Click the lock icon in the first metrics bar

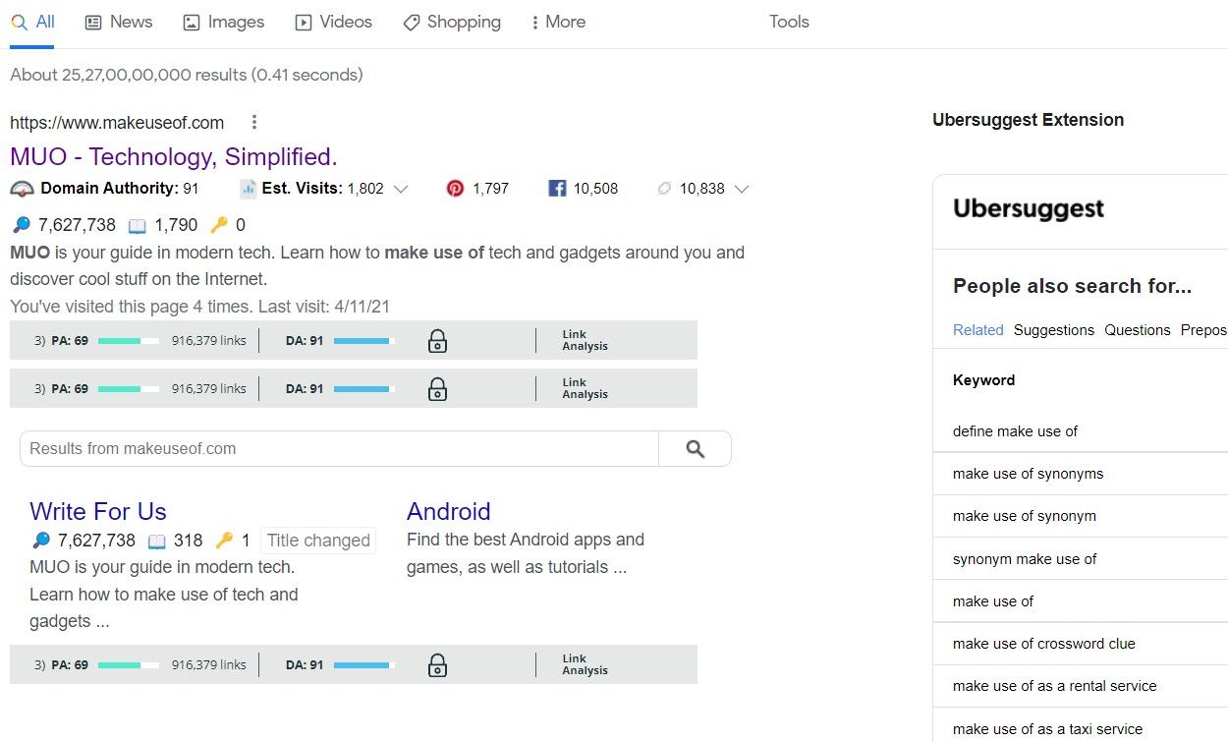click(437, 340)
